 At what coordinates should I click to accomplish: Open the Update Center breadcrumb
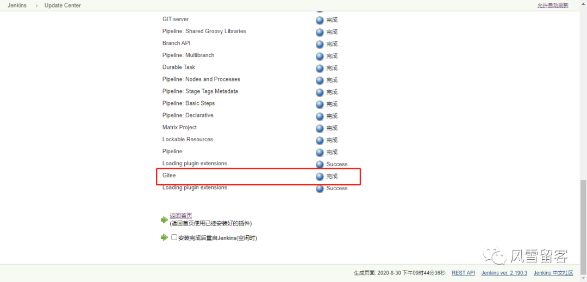(x=63, y=5)
